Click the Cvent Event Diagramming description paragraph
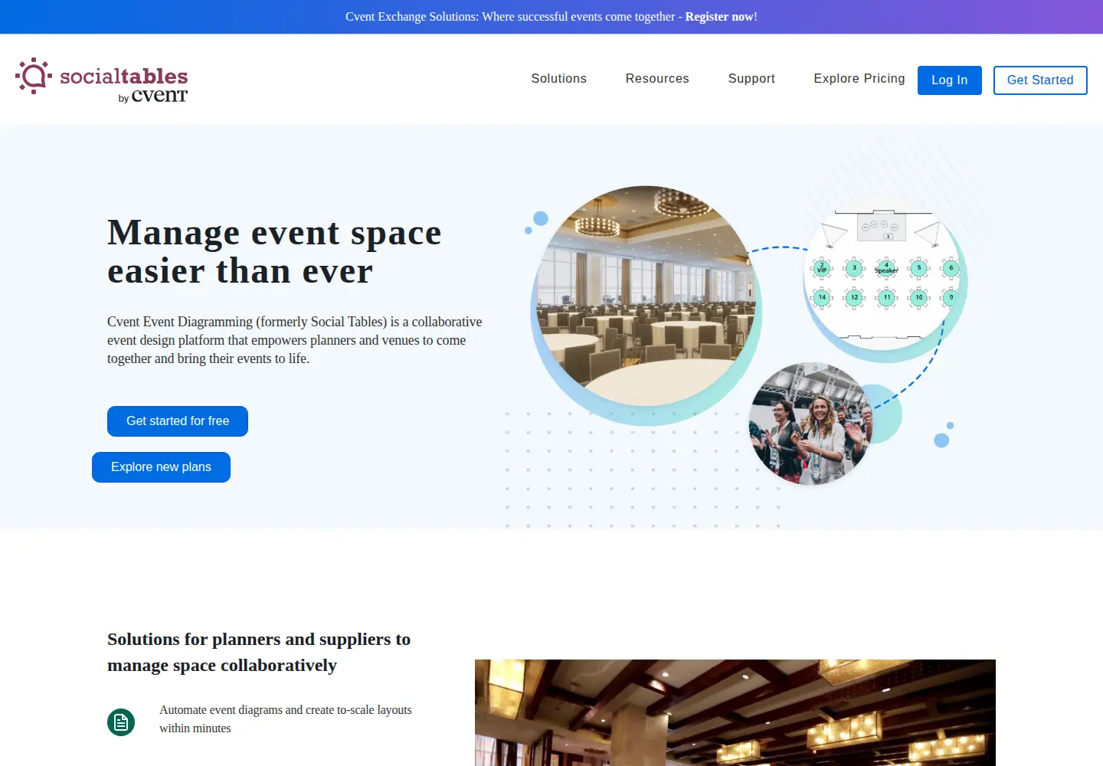The height and width of the screenshot is (766, 1103). [x=295, y=340]
